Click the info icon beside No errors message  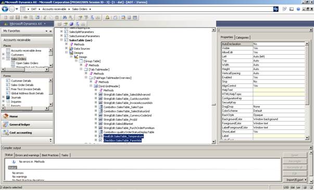click(x=14, y=161)
